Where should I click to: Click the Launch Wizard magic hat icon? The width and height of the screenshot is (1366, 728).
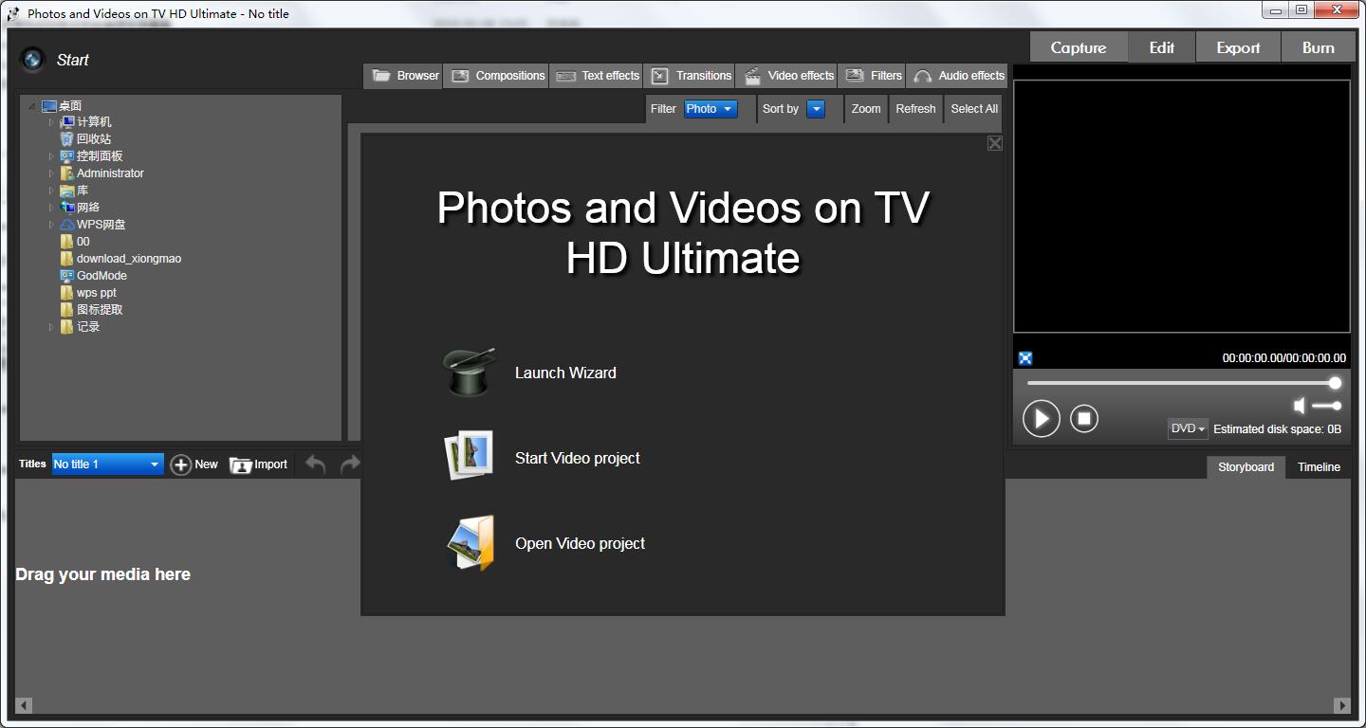pos(470,372)
